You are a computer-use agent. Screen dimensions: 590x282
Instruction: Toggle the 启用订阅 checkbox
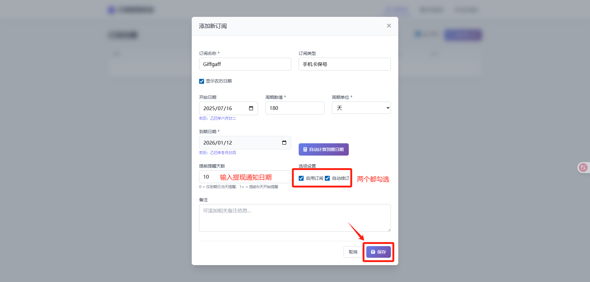click(x=301, y=178)
